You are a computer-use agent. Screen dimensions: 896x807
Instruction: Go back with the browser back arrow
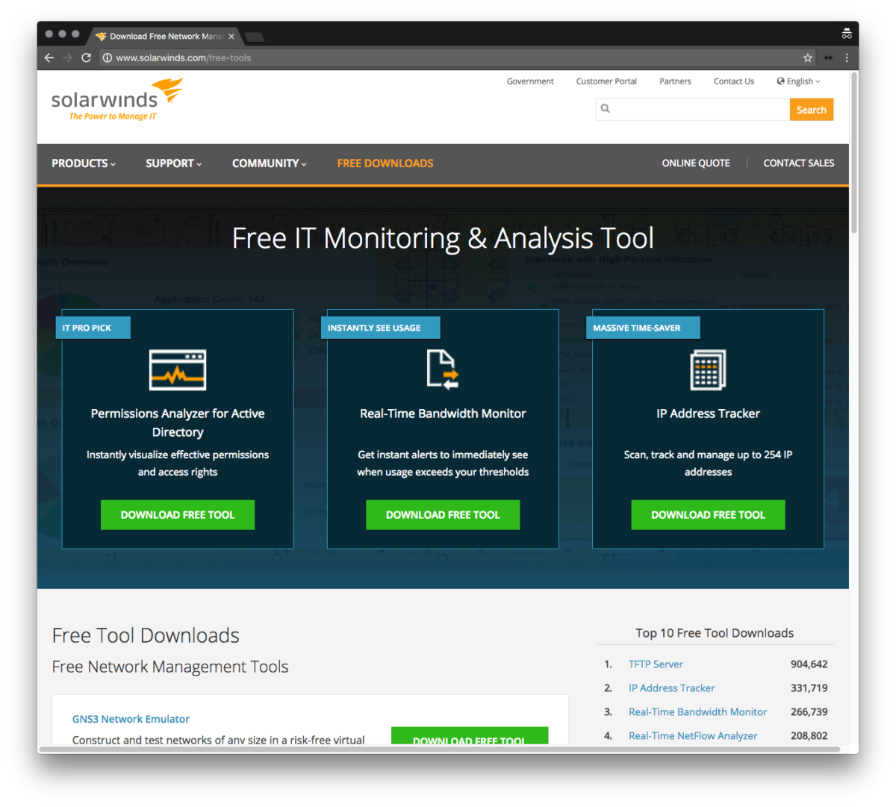coord(49,57)
